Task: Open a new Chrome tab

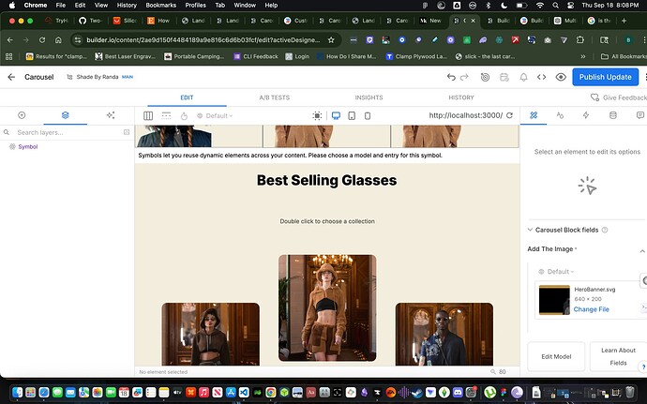Action: coord(624,21)
